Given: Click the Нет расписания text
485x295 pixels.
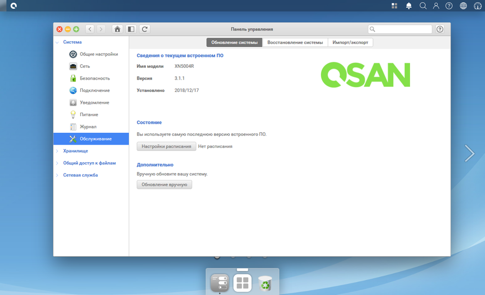Looking at the screenshot, I should point(215,146).
